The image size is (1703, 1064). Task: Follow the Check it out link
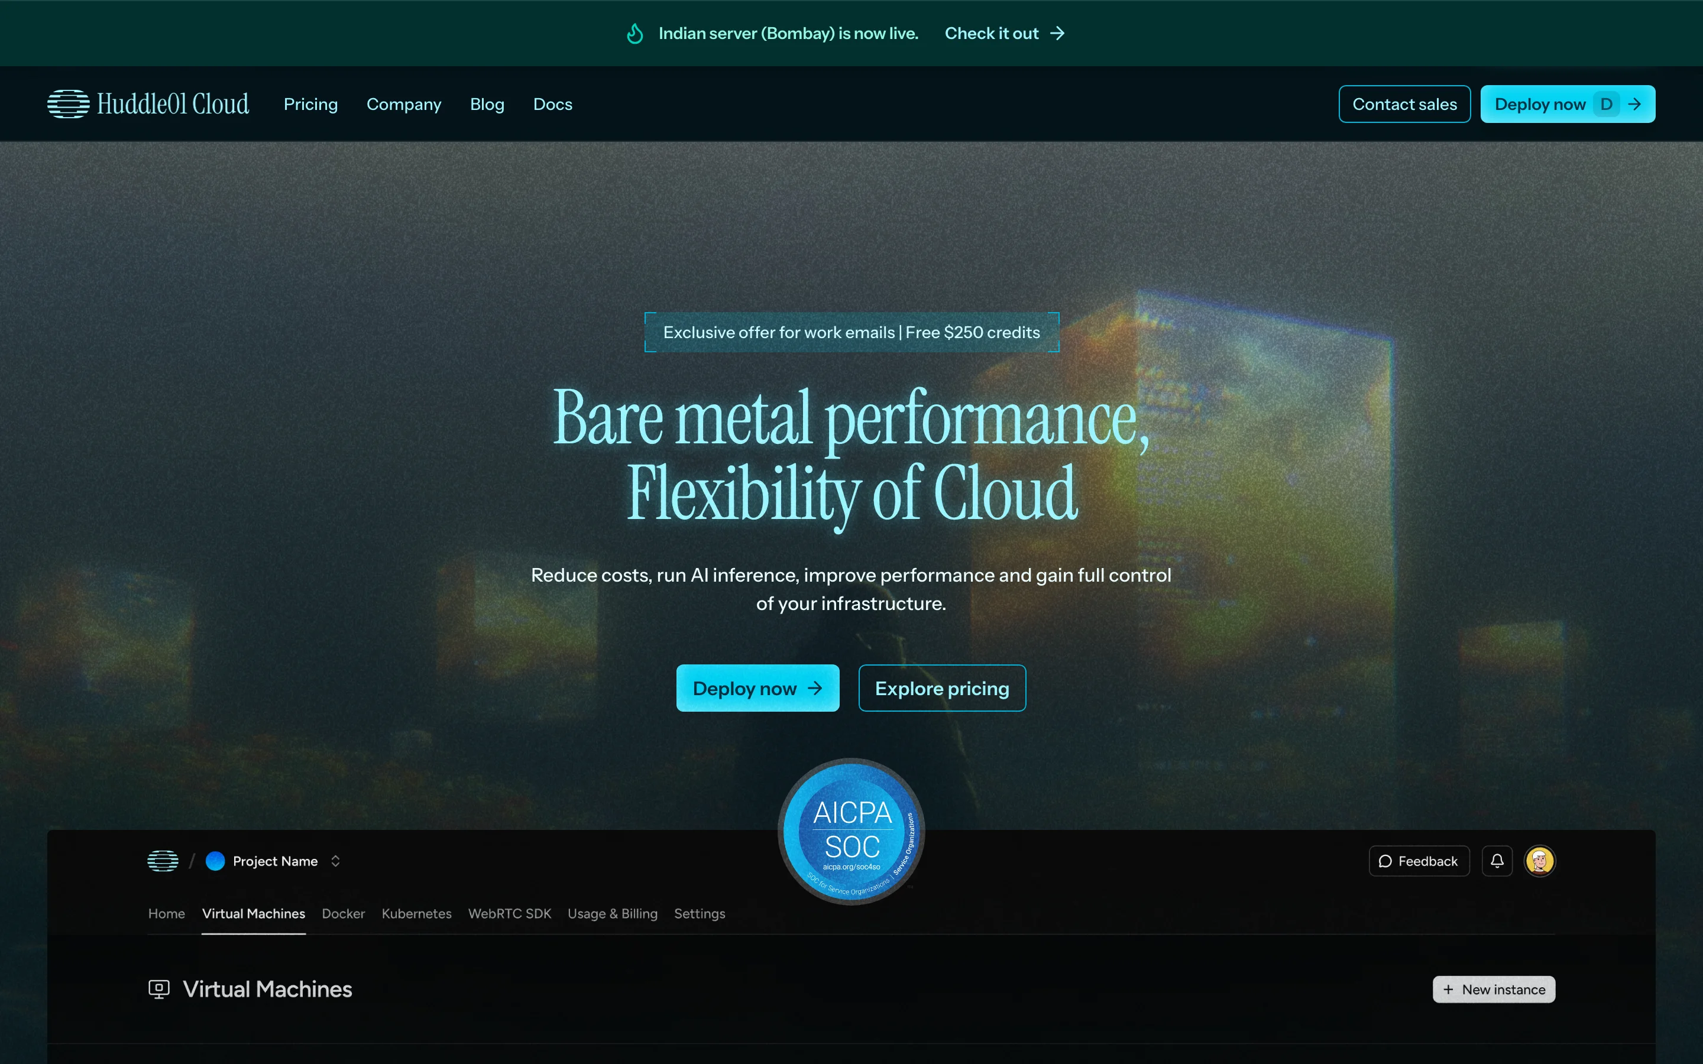click(x=1004, y=34)
